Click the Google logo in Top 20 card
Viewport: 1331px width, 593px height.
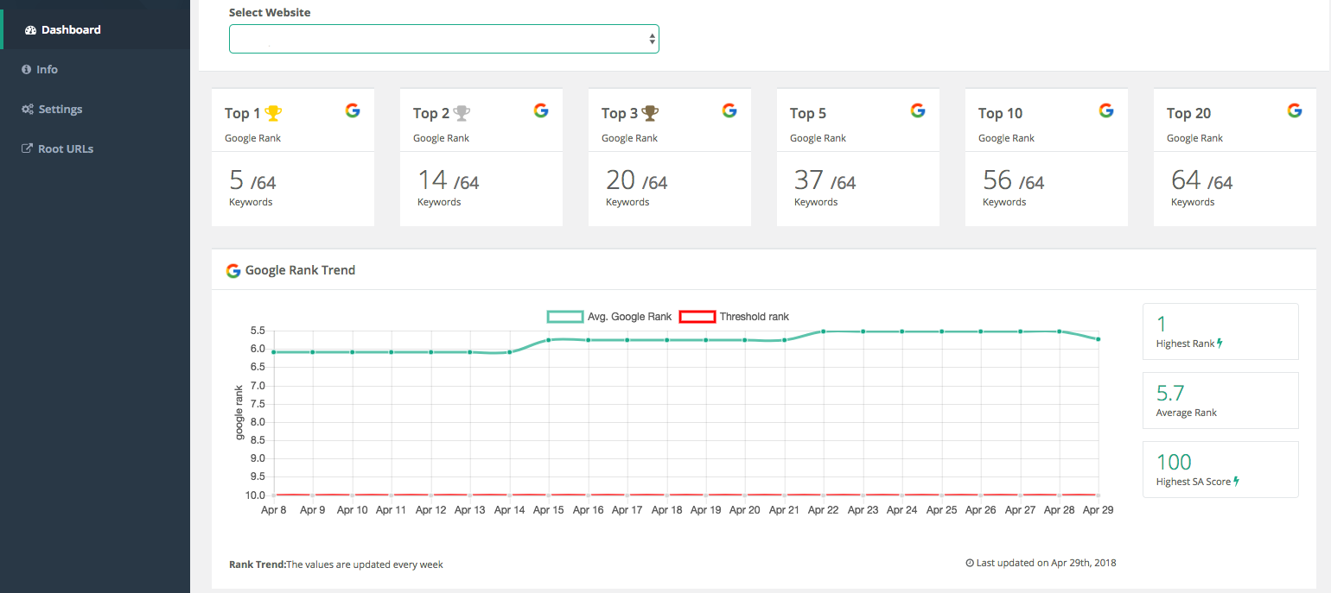(1294, 110)
